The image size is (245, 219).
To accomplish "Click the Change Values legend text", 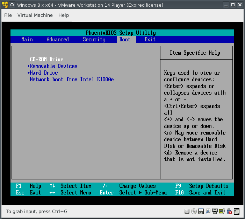I will point(137,186).
